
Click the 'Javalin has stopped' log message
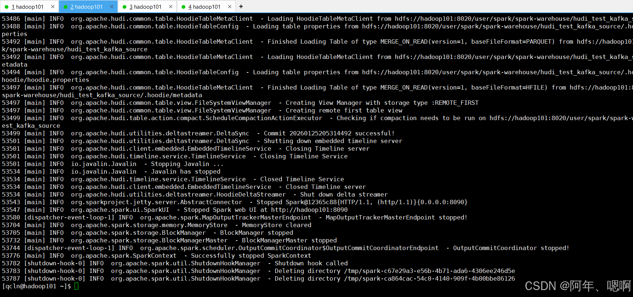tap(186, 171)
